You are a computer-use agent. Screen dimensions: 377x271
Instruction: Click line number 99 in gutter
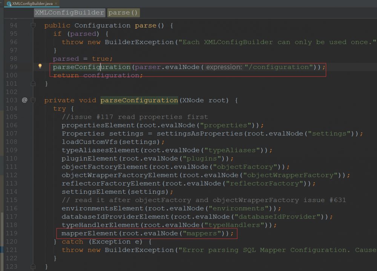[14, 67]
